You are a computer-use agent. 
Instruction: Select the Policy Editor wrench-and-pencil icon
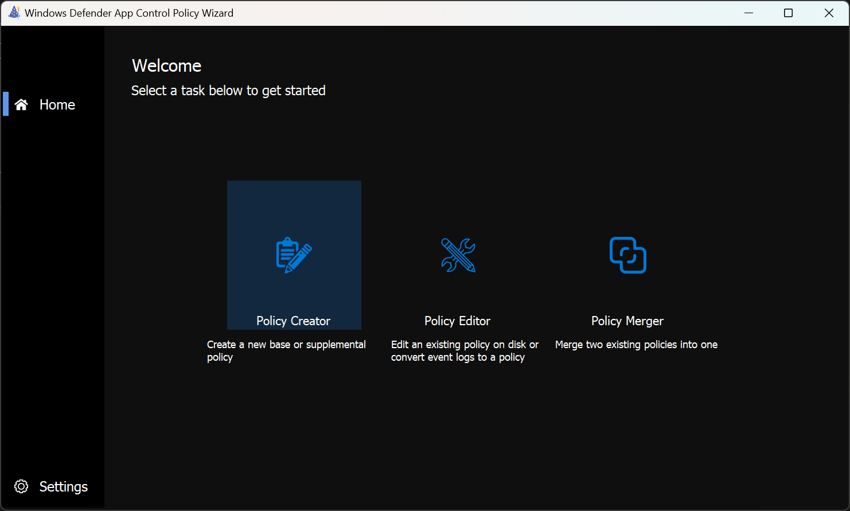pyautogui.click(x=458, y=255)
